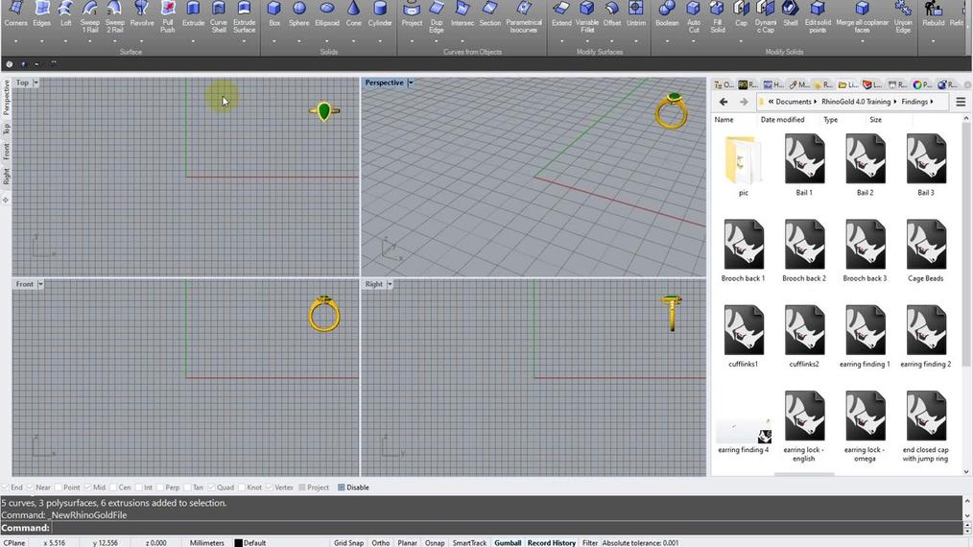Viewport: 973px width, 547px height.
Task: Apply the Cap solid tool
Action: [741, 15]
